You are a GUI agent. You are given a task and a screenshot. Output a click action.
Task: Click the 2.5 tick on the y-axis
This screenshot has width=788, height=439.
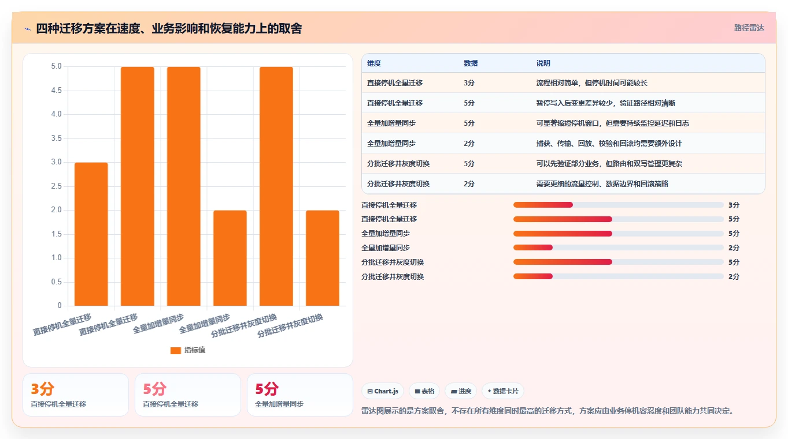coord(56,186)
